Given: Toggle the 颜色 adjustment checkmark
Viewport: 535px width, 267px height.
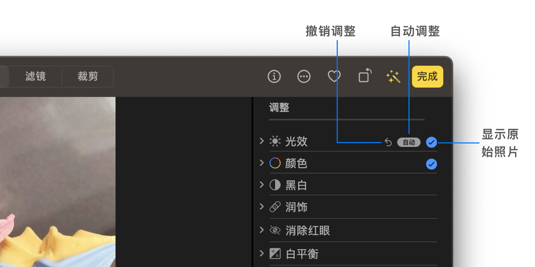Looking at the screenshot, I should click(x=431, y=164).
